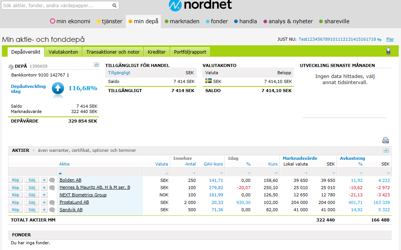Sort ascending by Aktie name arrow

click(60, 173)
